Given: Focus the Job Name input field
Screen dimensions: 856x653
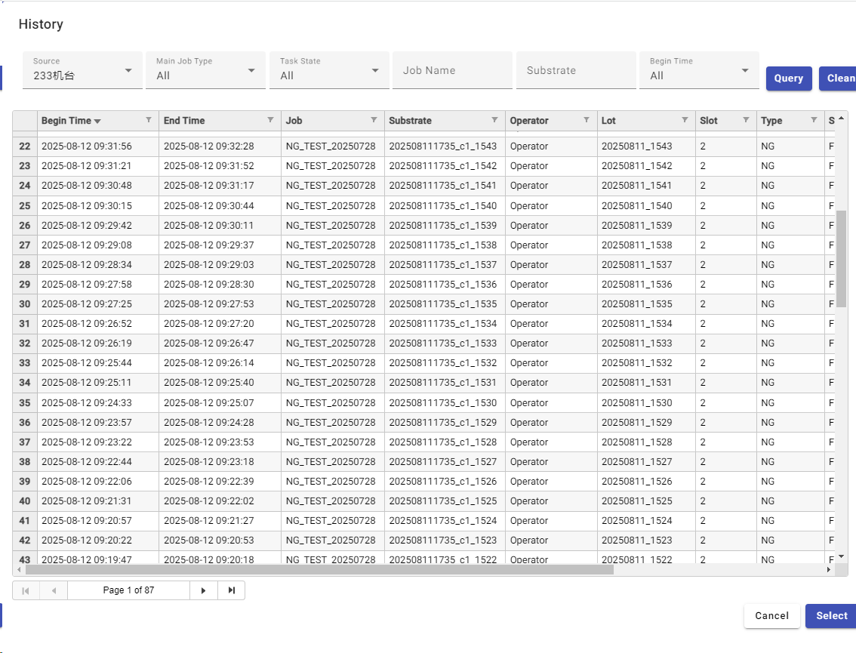Looking at the screenshot, I should (452, 70).
